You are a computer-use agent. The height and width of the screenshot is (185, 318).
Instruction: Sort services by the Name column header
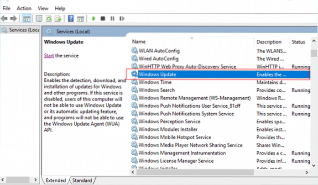139,42
